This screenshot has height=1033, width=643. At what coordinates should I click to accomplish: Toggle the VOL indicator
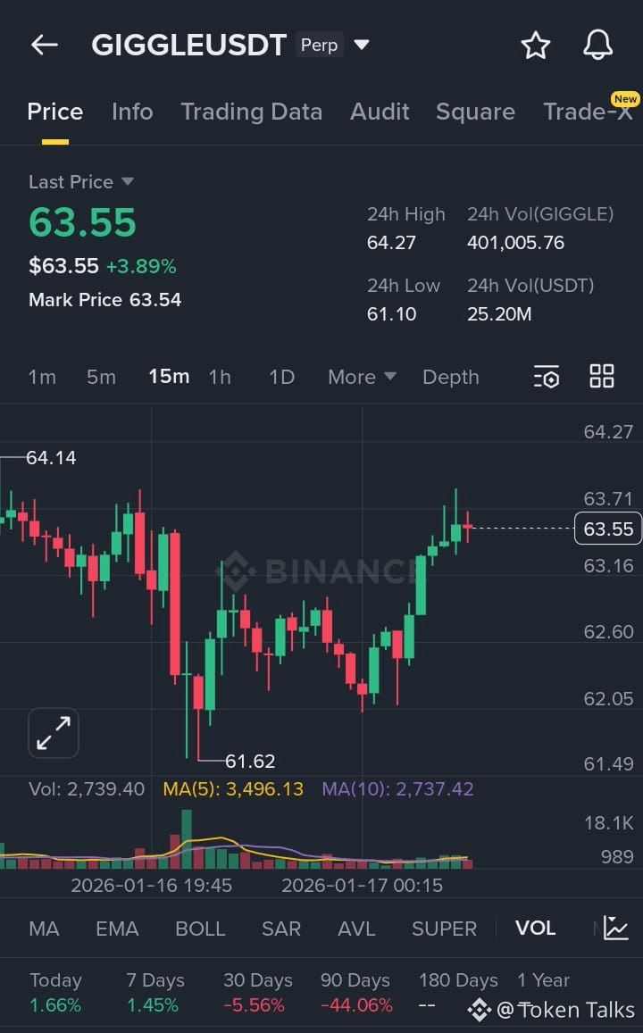pos(535,929)
